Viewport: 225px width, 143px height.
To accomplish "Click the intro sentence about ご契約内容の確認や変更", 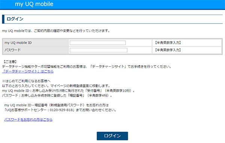I will point(56,31).
